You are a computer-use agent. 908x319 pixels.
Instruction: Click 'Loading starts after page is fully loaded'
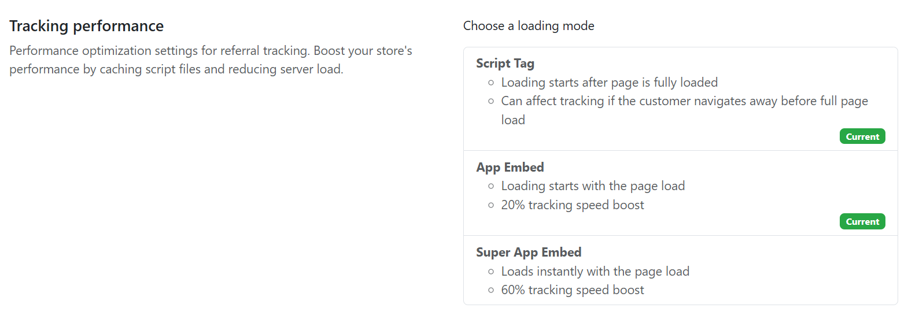pos(609,83)
